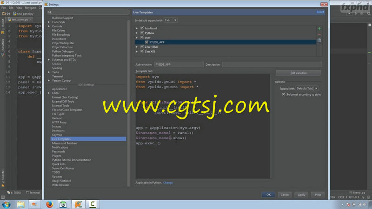Click into the Description field

[x=272, y=65]
